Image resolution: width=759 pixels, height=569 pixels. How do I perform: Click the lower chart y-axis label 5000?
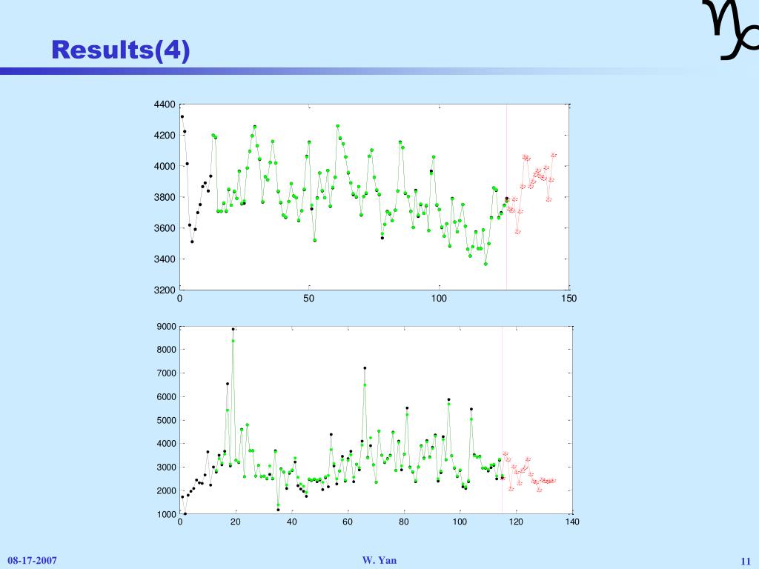click(x=167, y=420)
